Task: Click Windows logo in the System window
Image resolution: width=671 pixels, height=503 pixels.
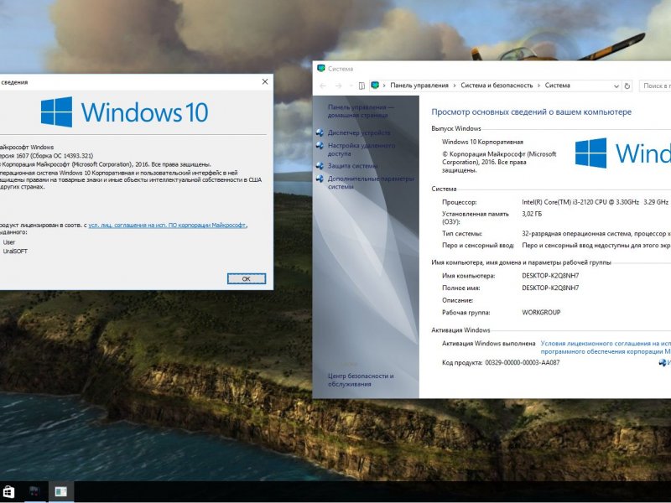Action: tap(622, 153)
